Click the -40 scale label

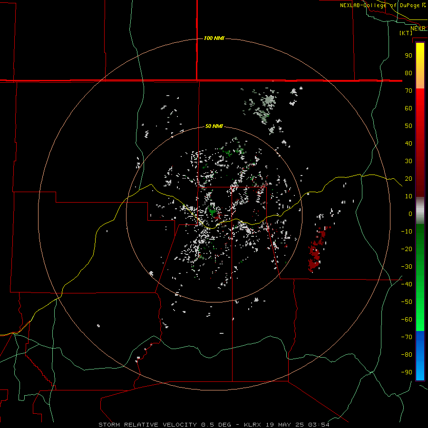pyautogui.click(x=407, y=284)
